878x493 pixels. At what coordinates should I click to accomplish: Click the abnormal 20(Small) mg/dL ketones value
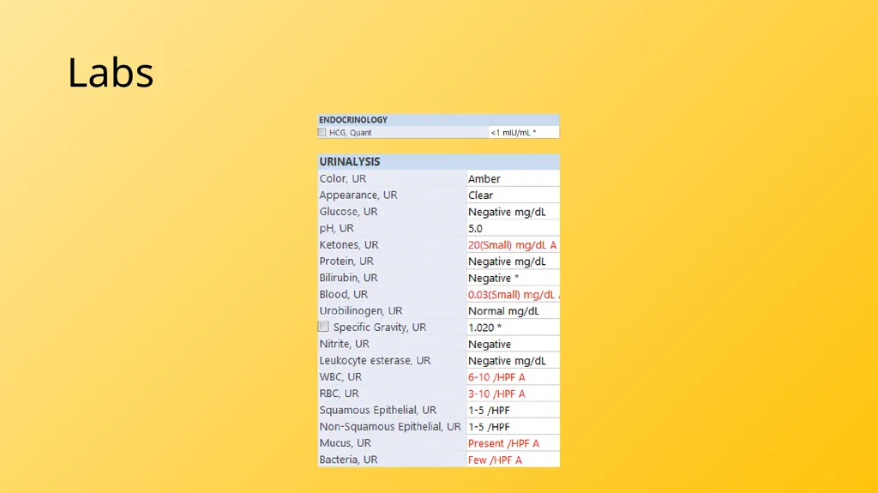513,245
